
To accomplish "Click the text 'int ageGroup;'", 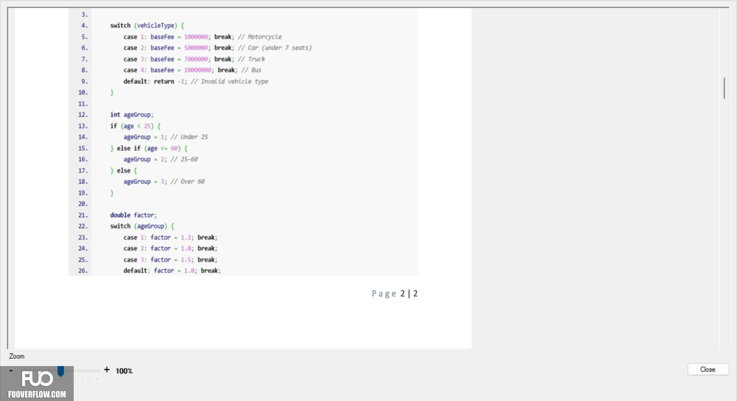I will (132, 115).
